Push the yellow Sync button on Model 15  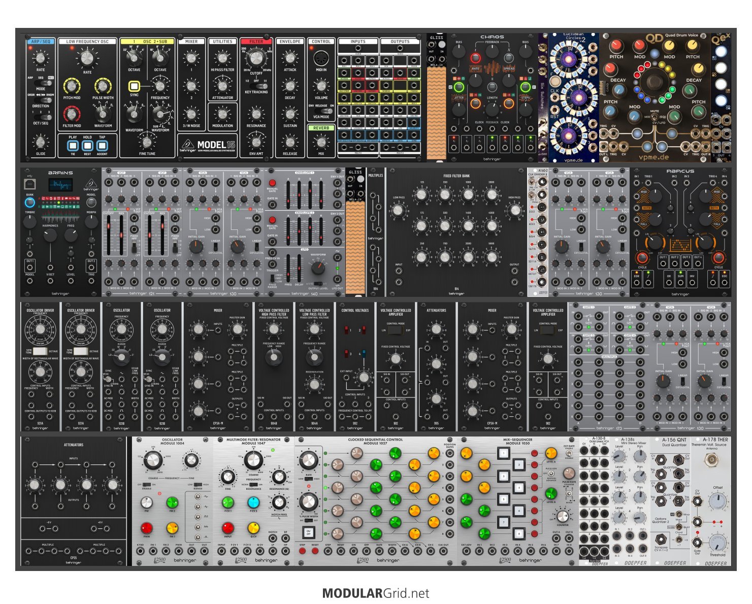[x=134, y=86]
